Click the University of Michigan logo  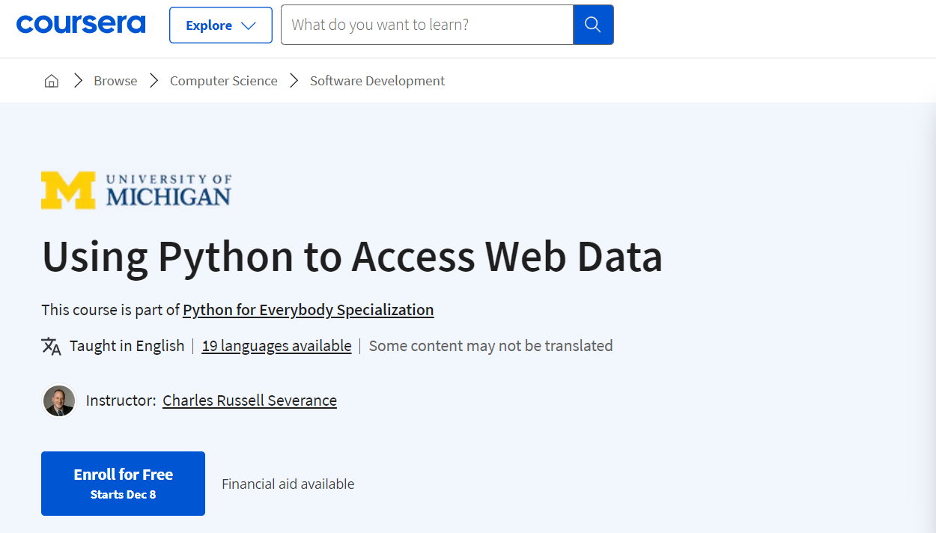pyautogui.click(x=136, y=190)
